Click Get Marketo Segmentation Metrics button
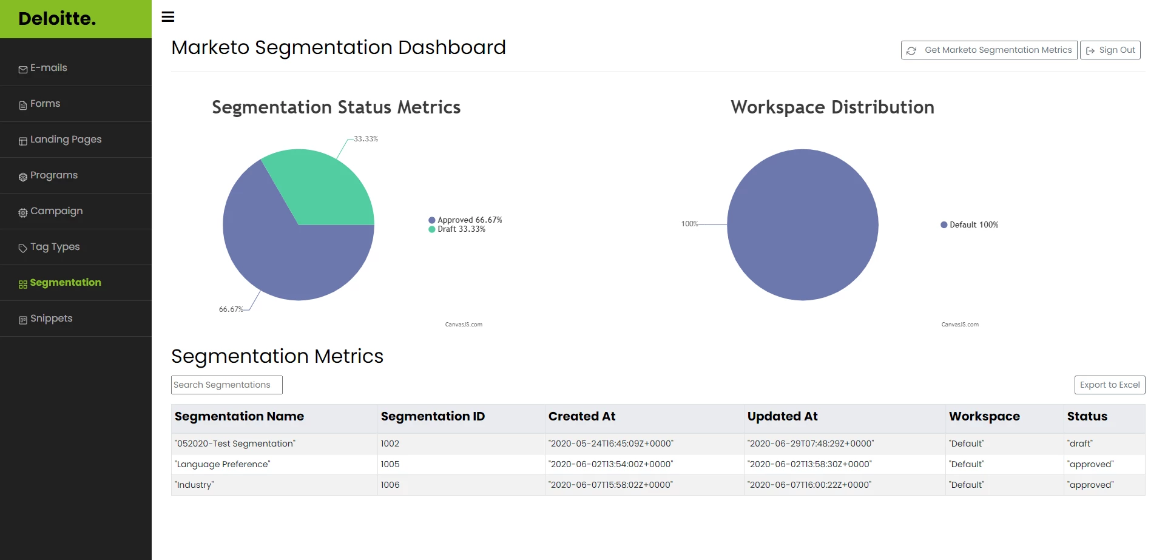The width and height of the screenshot is (1165, 560). pos(989,50)
